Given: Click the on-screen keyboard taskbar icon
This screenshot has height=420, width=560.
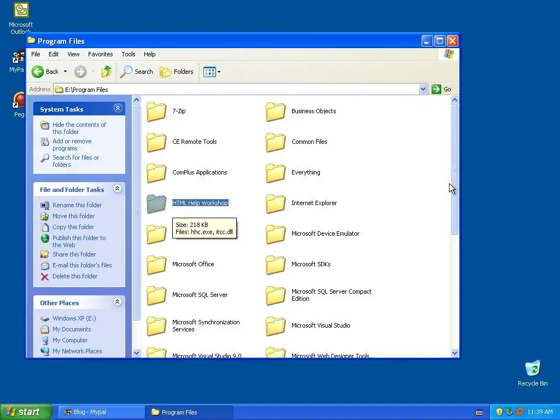Looking at the screenshot, I should pyautogui.click(x=479, y=412).
